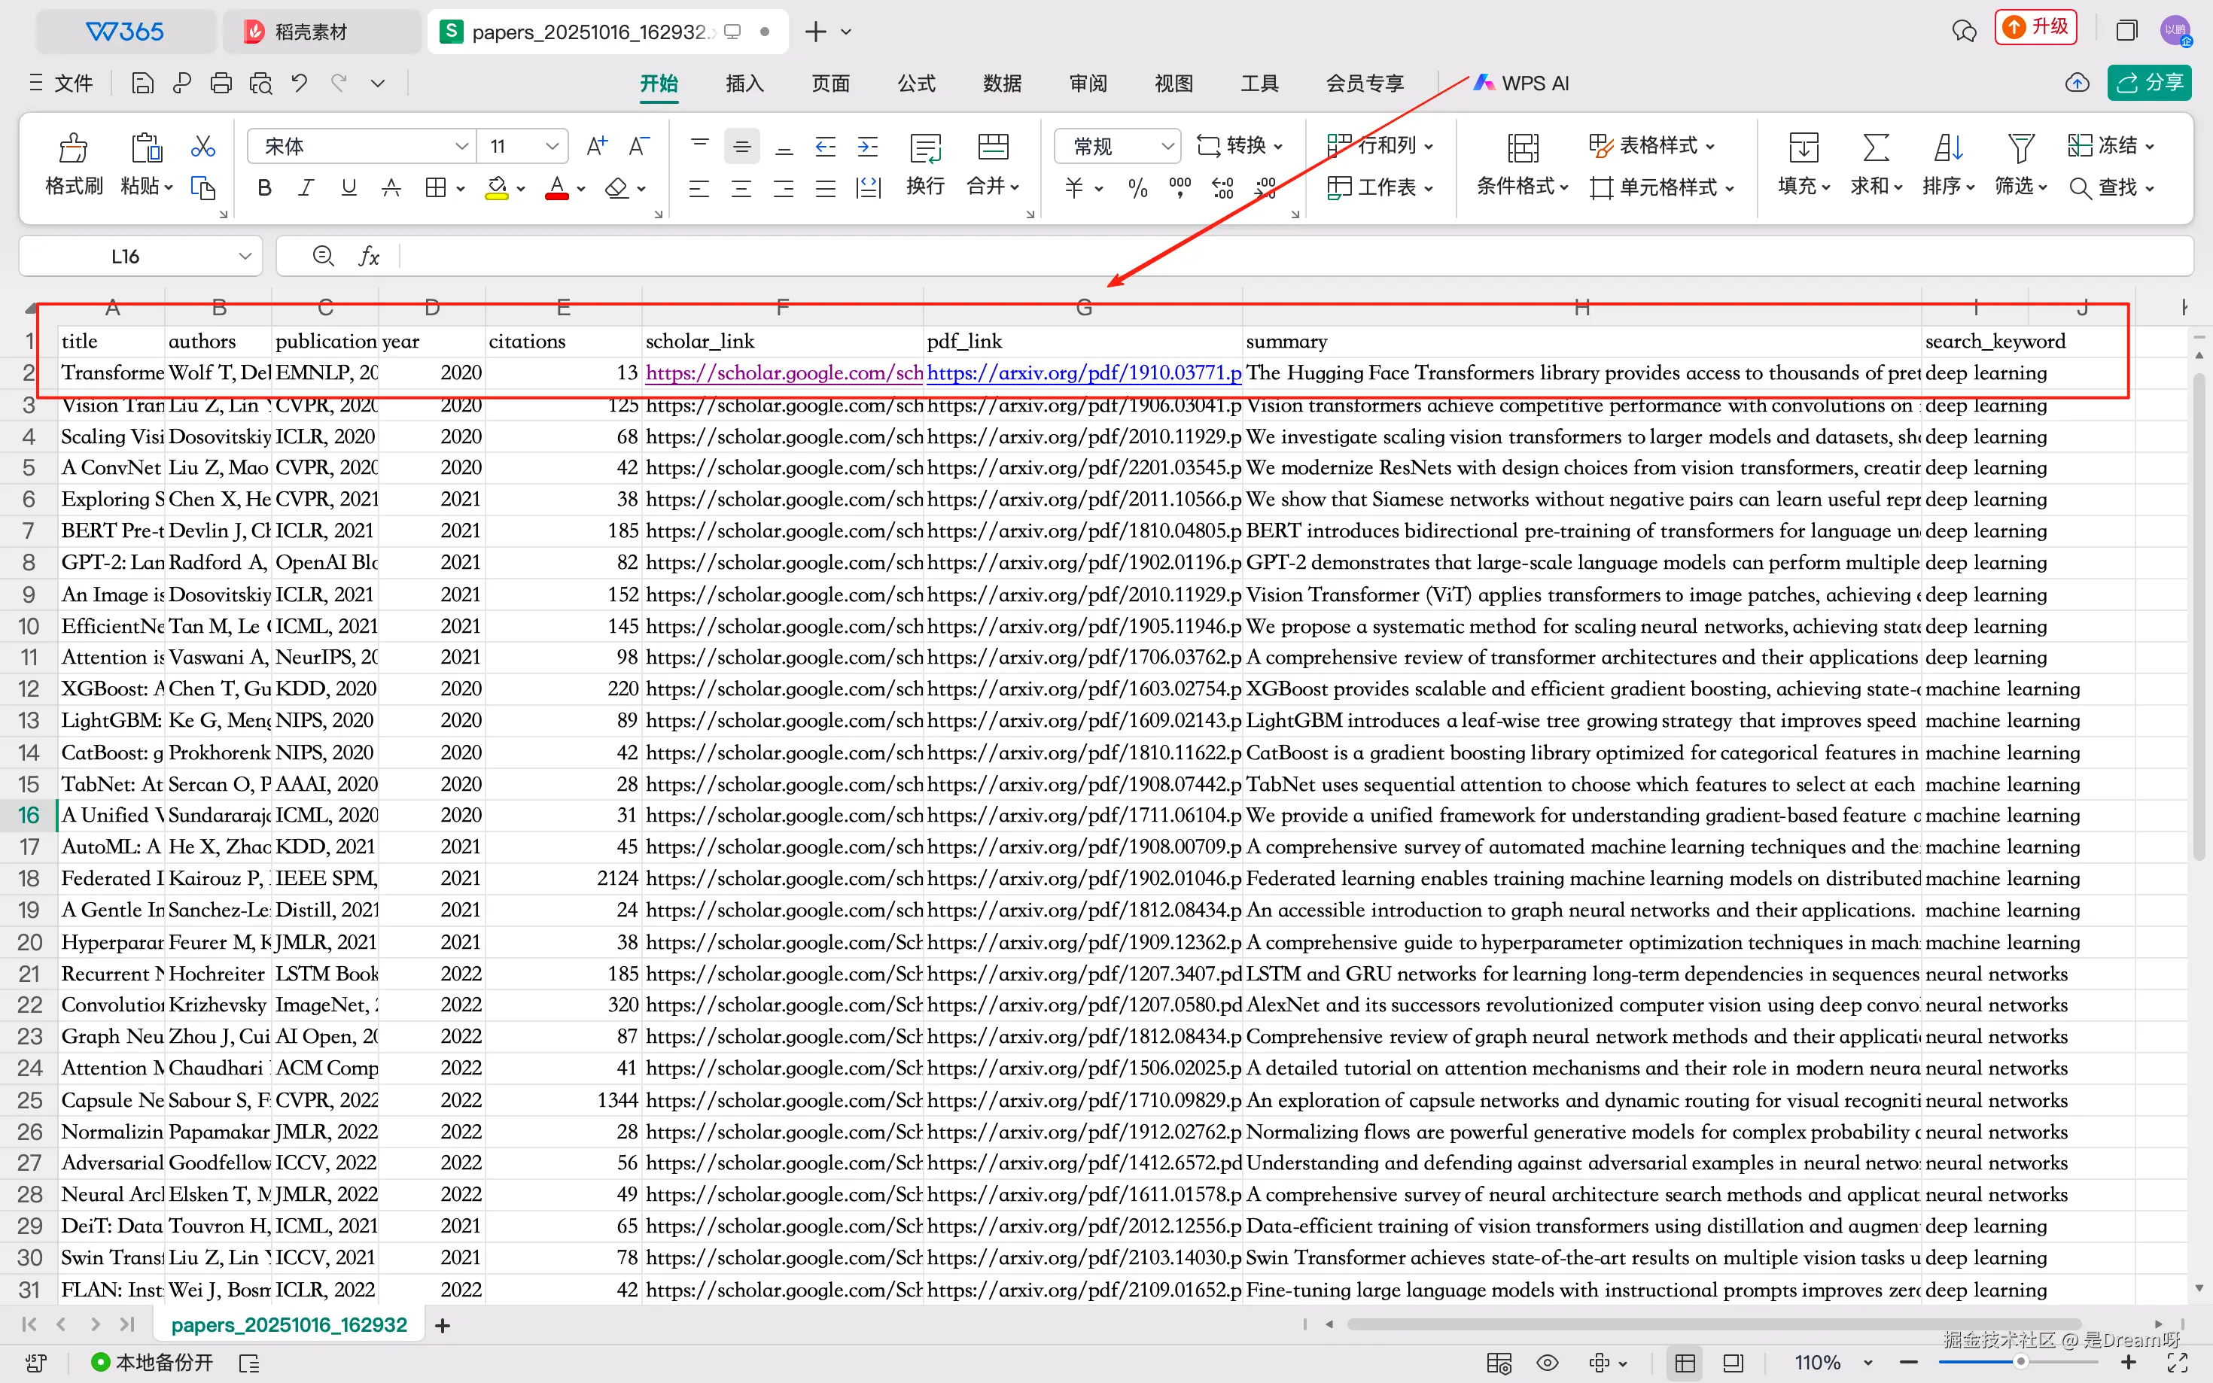
Task: Click the Sum (求和) sigma icon
Action: click(1876, 147)
